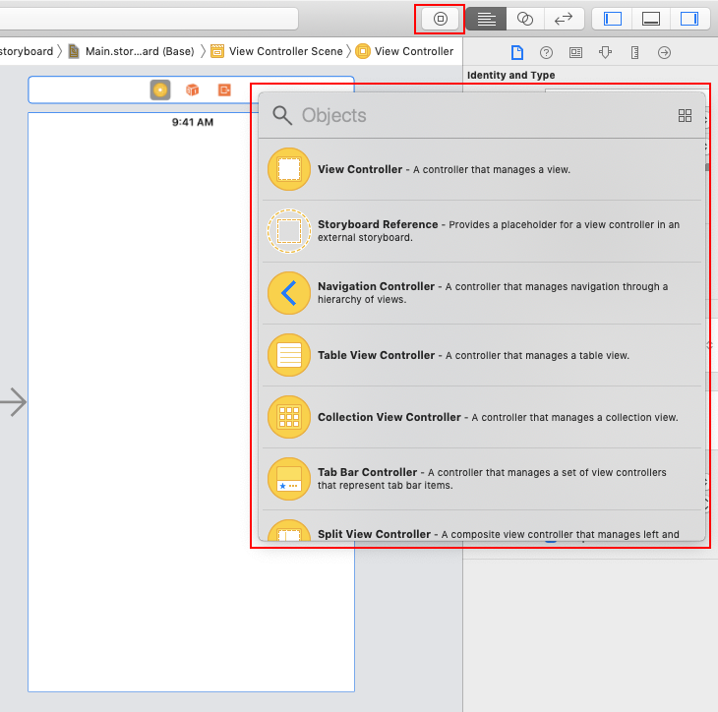718x712 pixels.
Task: Open the Quick Help inspector
Action: (547, 52)
